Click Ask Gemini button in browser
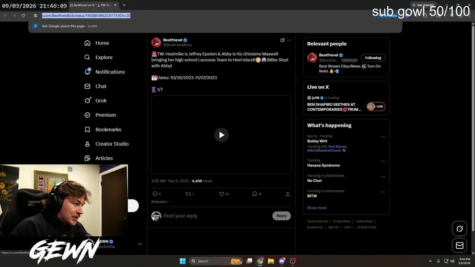Viewport: 475px width, 267px height. pos(423,5)
